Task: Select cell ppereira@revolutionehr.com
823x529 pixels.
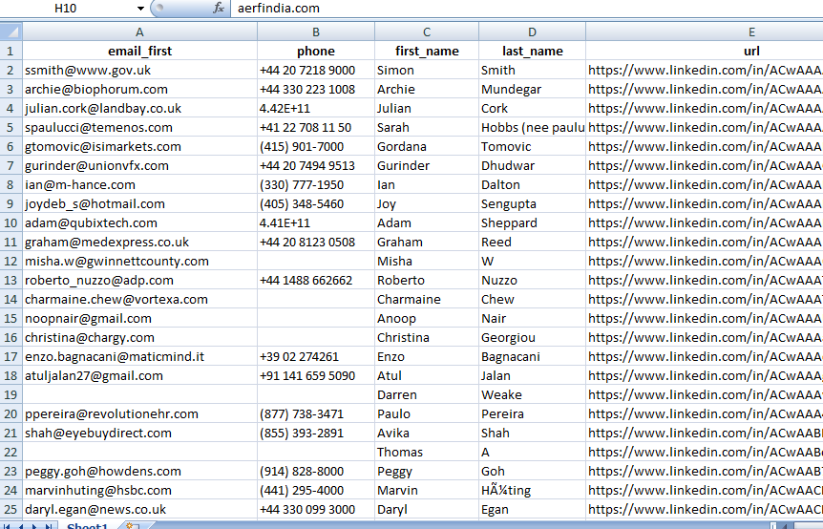Action: click(x=139, y=414)
